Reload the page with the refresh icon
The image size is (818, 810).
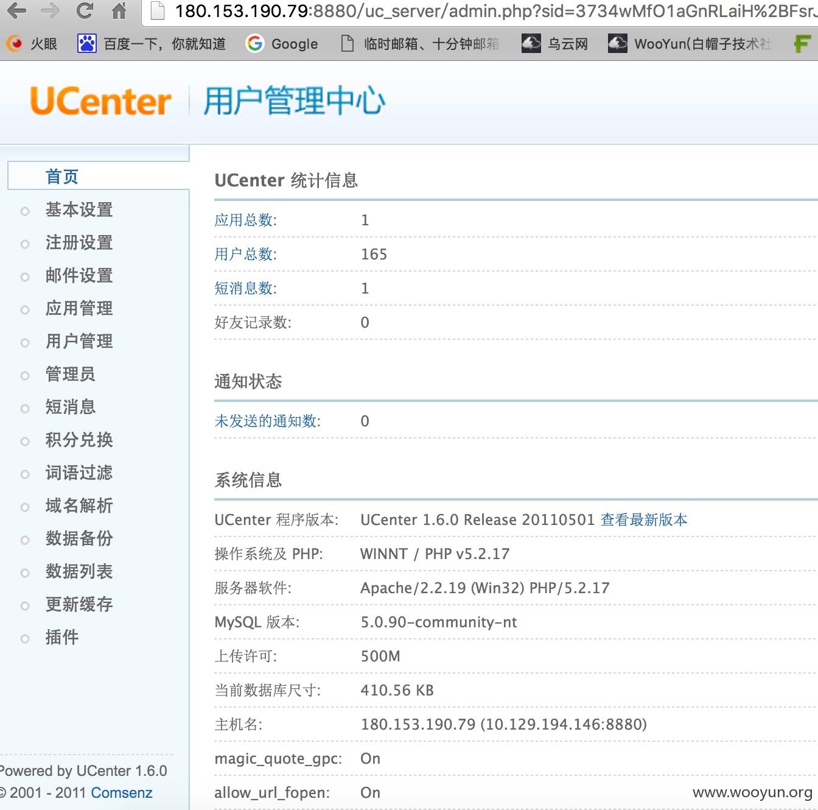coord(85,10)
